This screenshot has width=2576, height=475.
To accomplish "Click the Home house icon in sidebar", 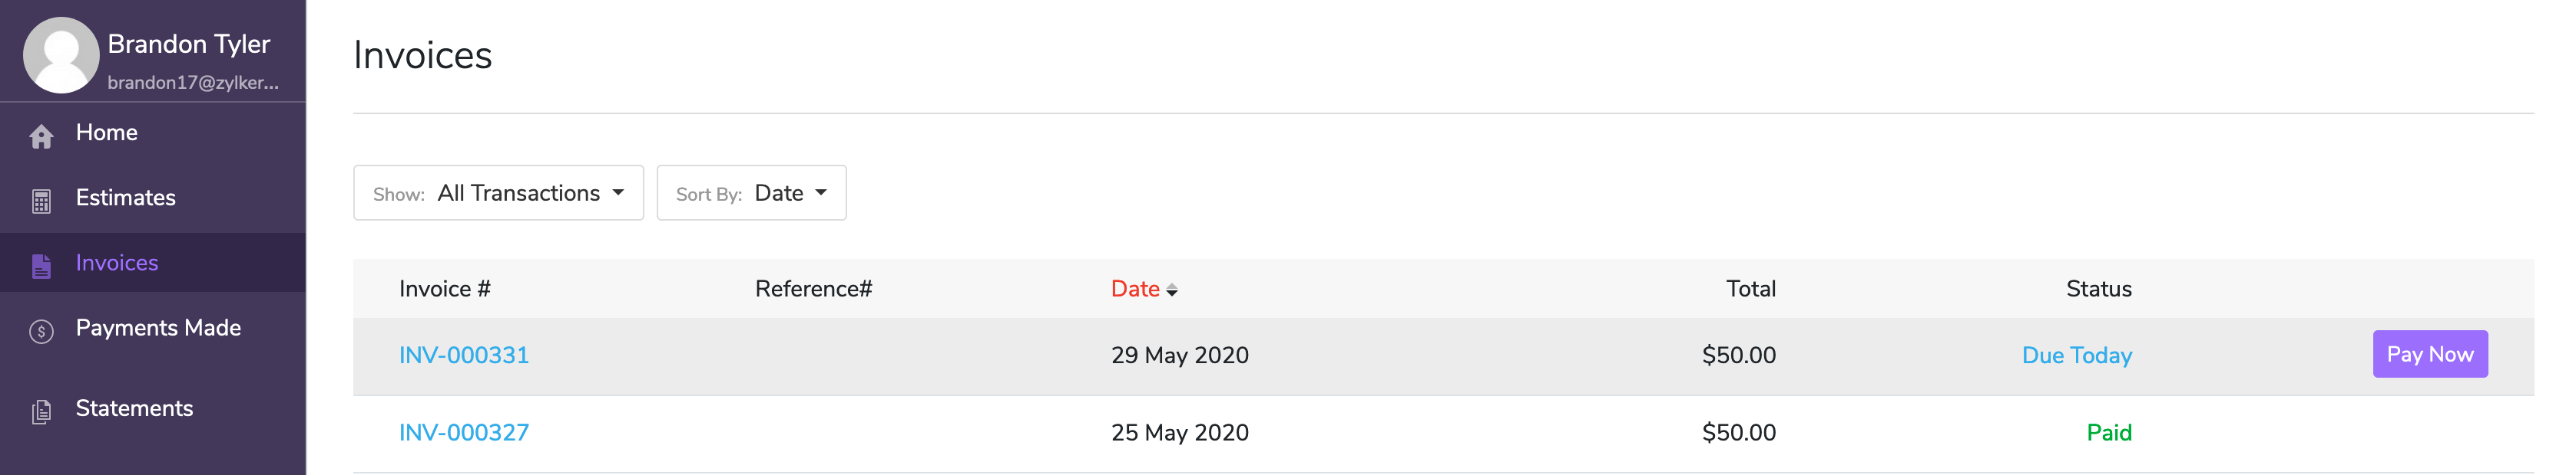I will click(x=41, y=136).
